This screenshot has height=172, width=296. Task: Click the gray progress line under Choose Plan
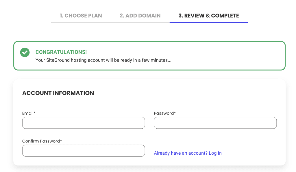pyautogui.click(x=81, y=22)
